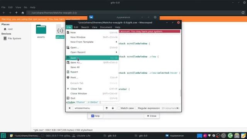Find previous match with up arrow

click(107, 108)
